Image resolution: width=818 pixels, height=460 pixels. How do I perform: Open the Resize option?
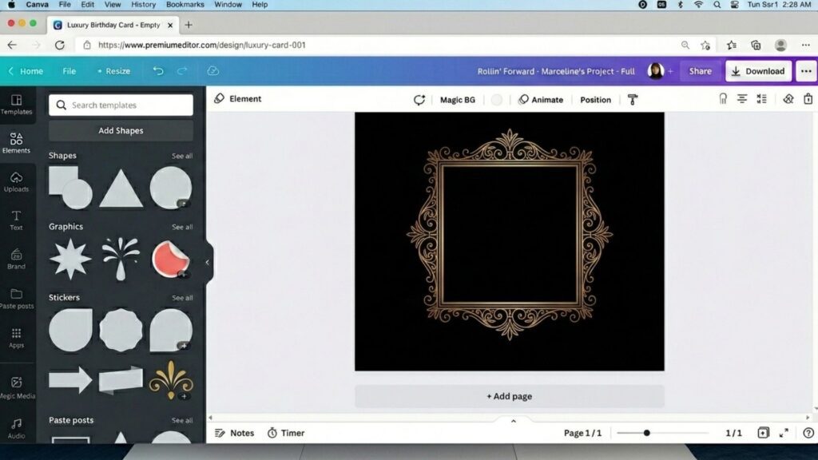(x=113, y=71)
